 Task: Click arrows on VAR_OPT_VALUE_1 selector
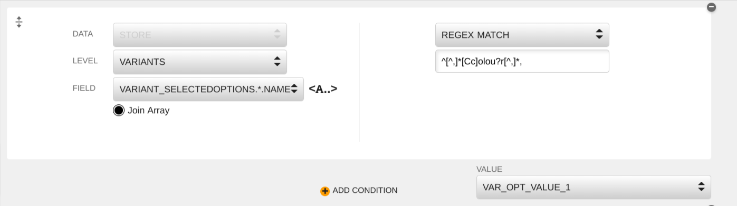tap(701, 187)
